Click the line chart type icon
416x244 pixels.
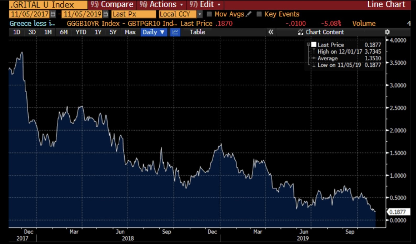[x=175, y=32]
